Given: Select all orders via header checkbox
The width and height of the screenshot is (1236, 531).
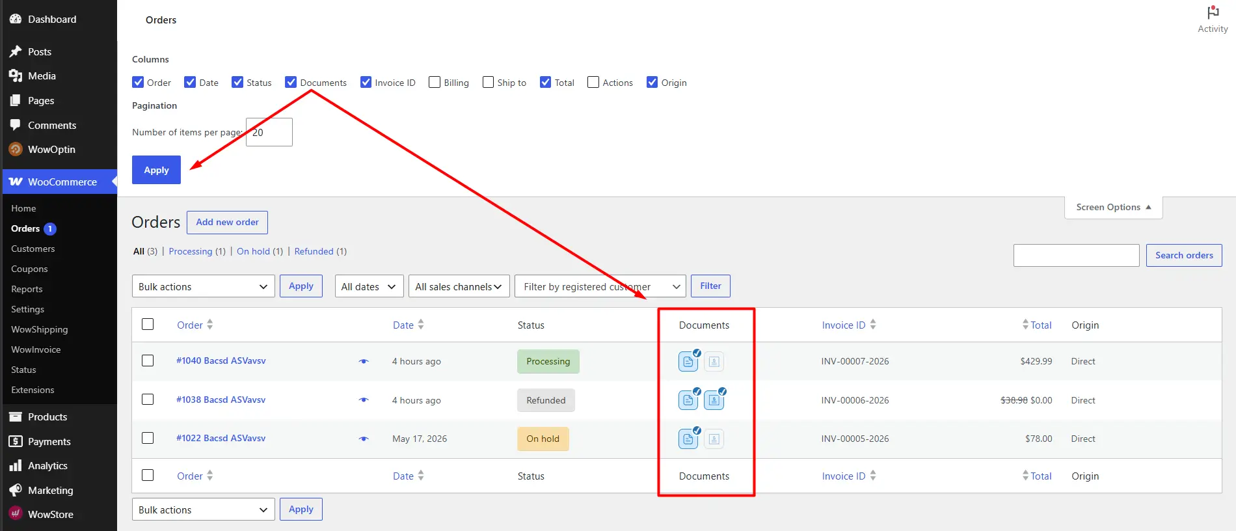Looking at the screenshot, I should [148, 324].
